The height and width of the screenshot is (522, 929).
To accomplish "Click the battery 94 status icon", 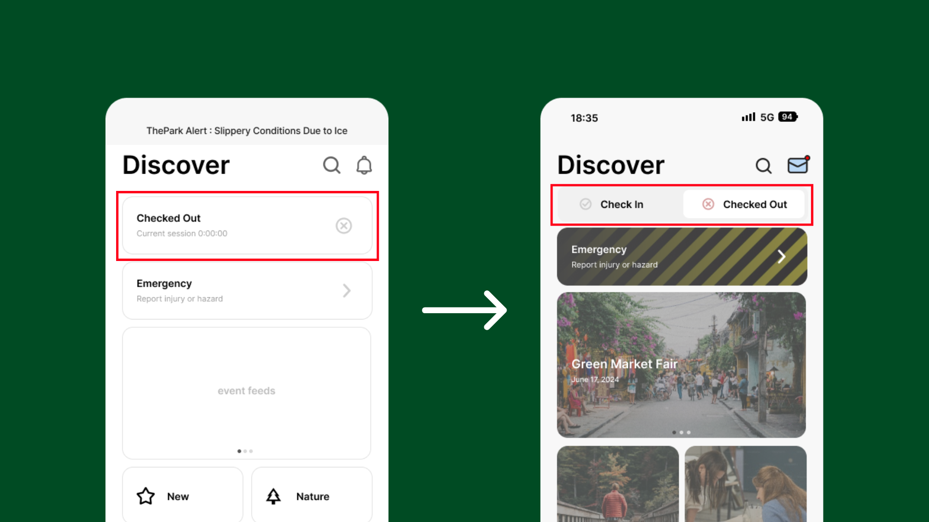I will tap(788, 117).
